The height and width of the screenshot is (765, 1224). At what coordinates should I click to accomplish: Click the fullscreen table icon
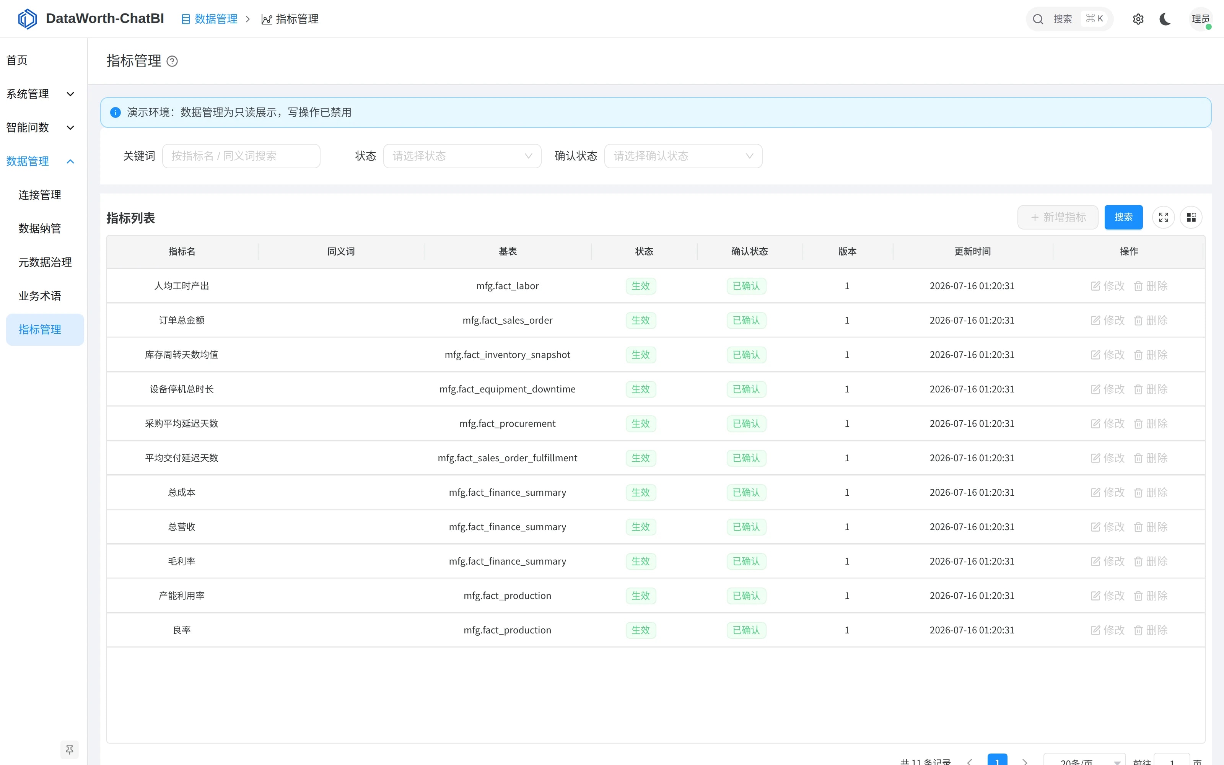click(x=1163, y=217)
